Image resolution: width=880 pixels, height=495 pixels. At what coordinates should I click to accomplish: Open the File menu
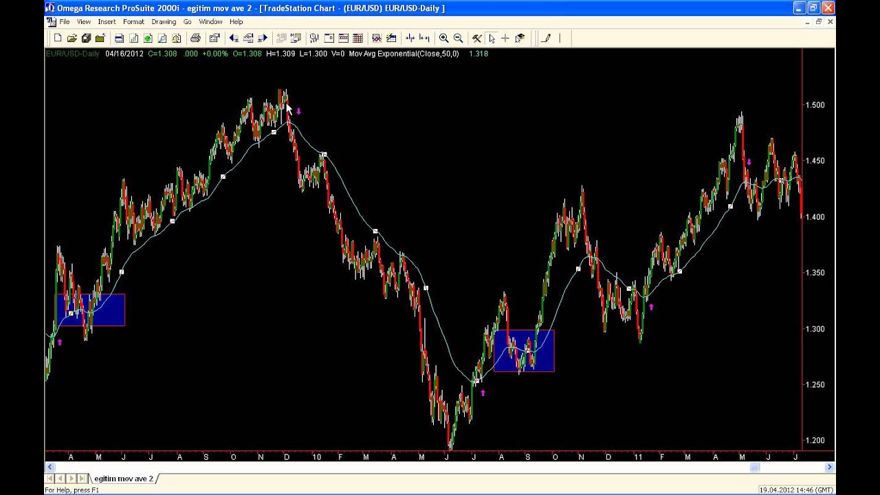(65, 22)
